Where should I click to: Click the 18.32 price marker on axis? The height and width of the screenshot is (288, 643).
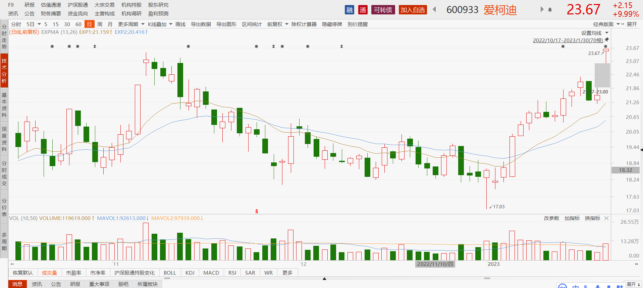coord(626,170)
